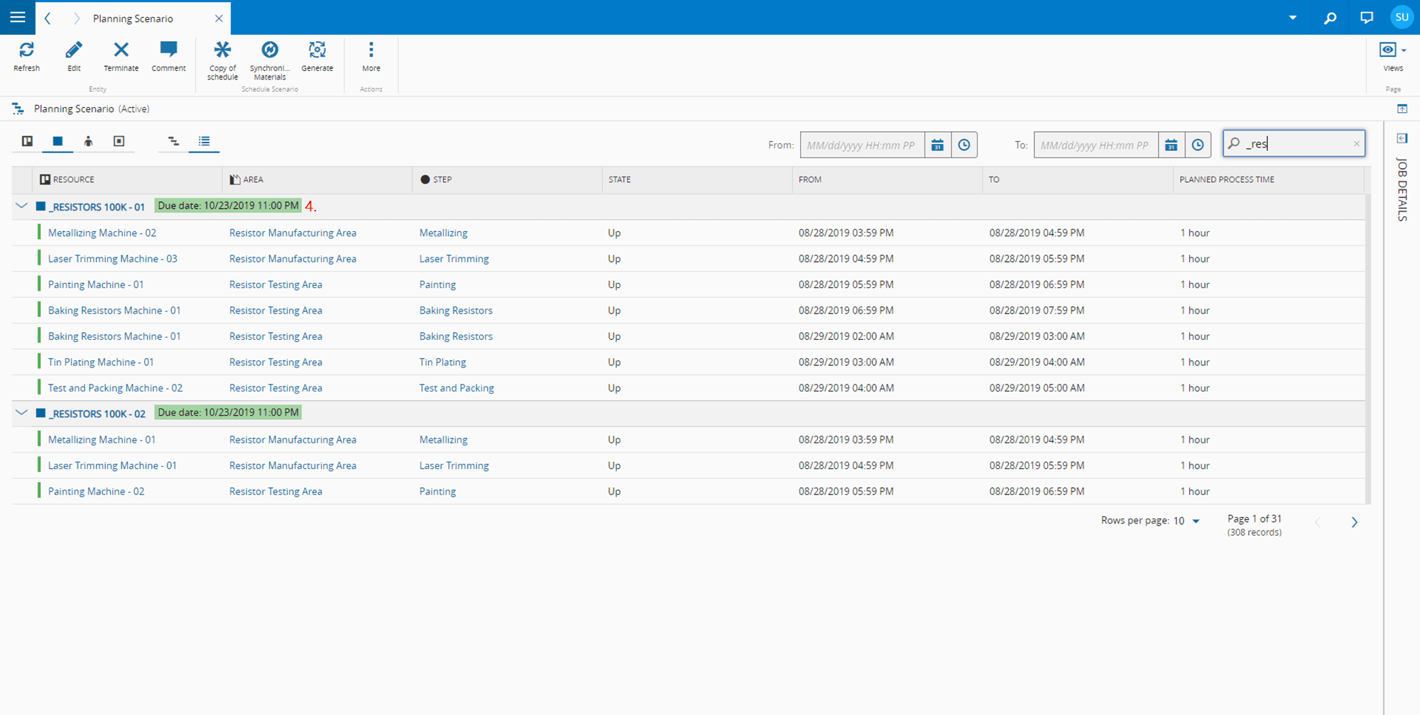
Task: Click Copy of schedule icon
Action: click(222, 50)
